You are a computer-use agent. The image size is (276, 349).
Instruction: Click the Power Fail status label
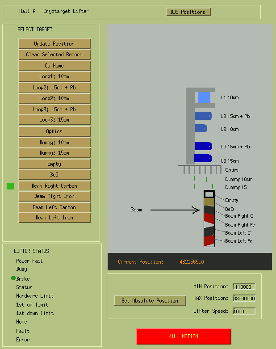(x=29, y=261)
